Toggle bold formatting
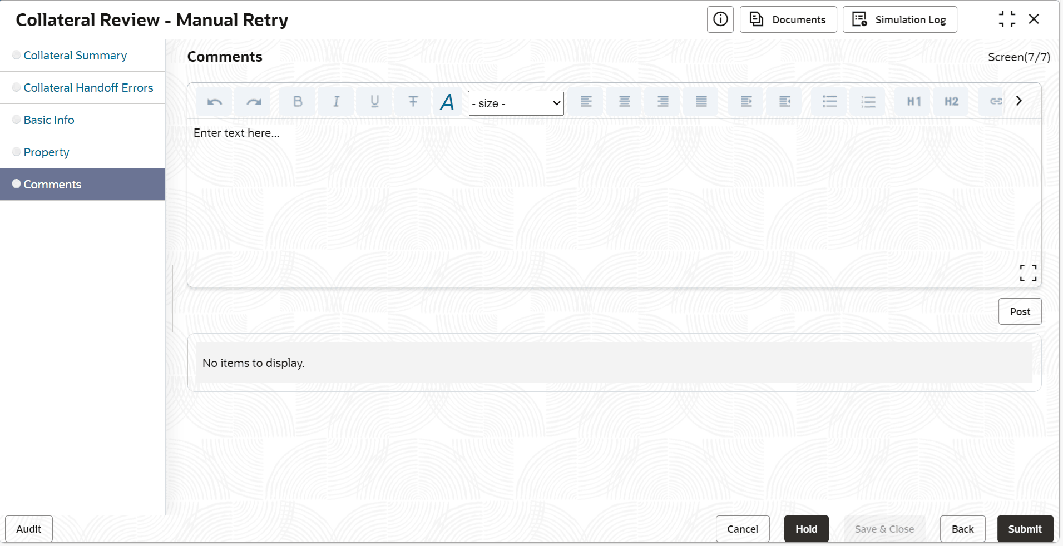The width and height of the screenshot is (1063, 546). point(298,102)
